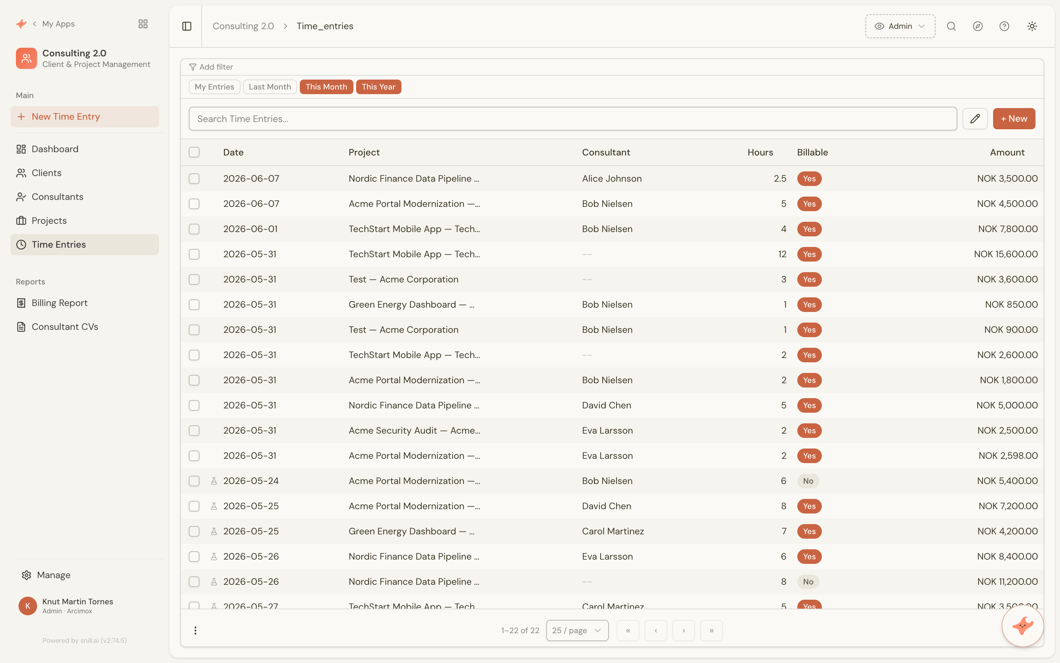Click the NOK 2,598.00 amount cell

pos(1008,455)
